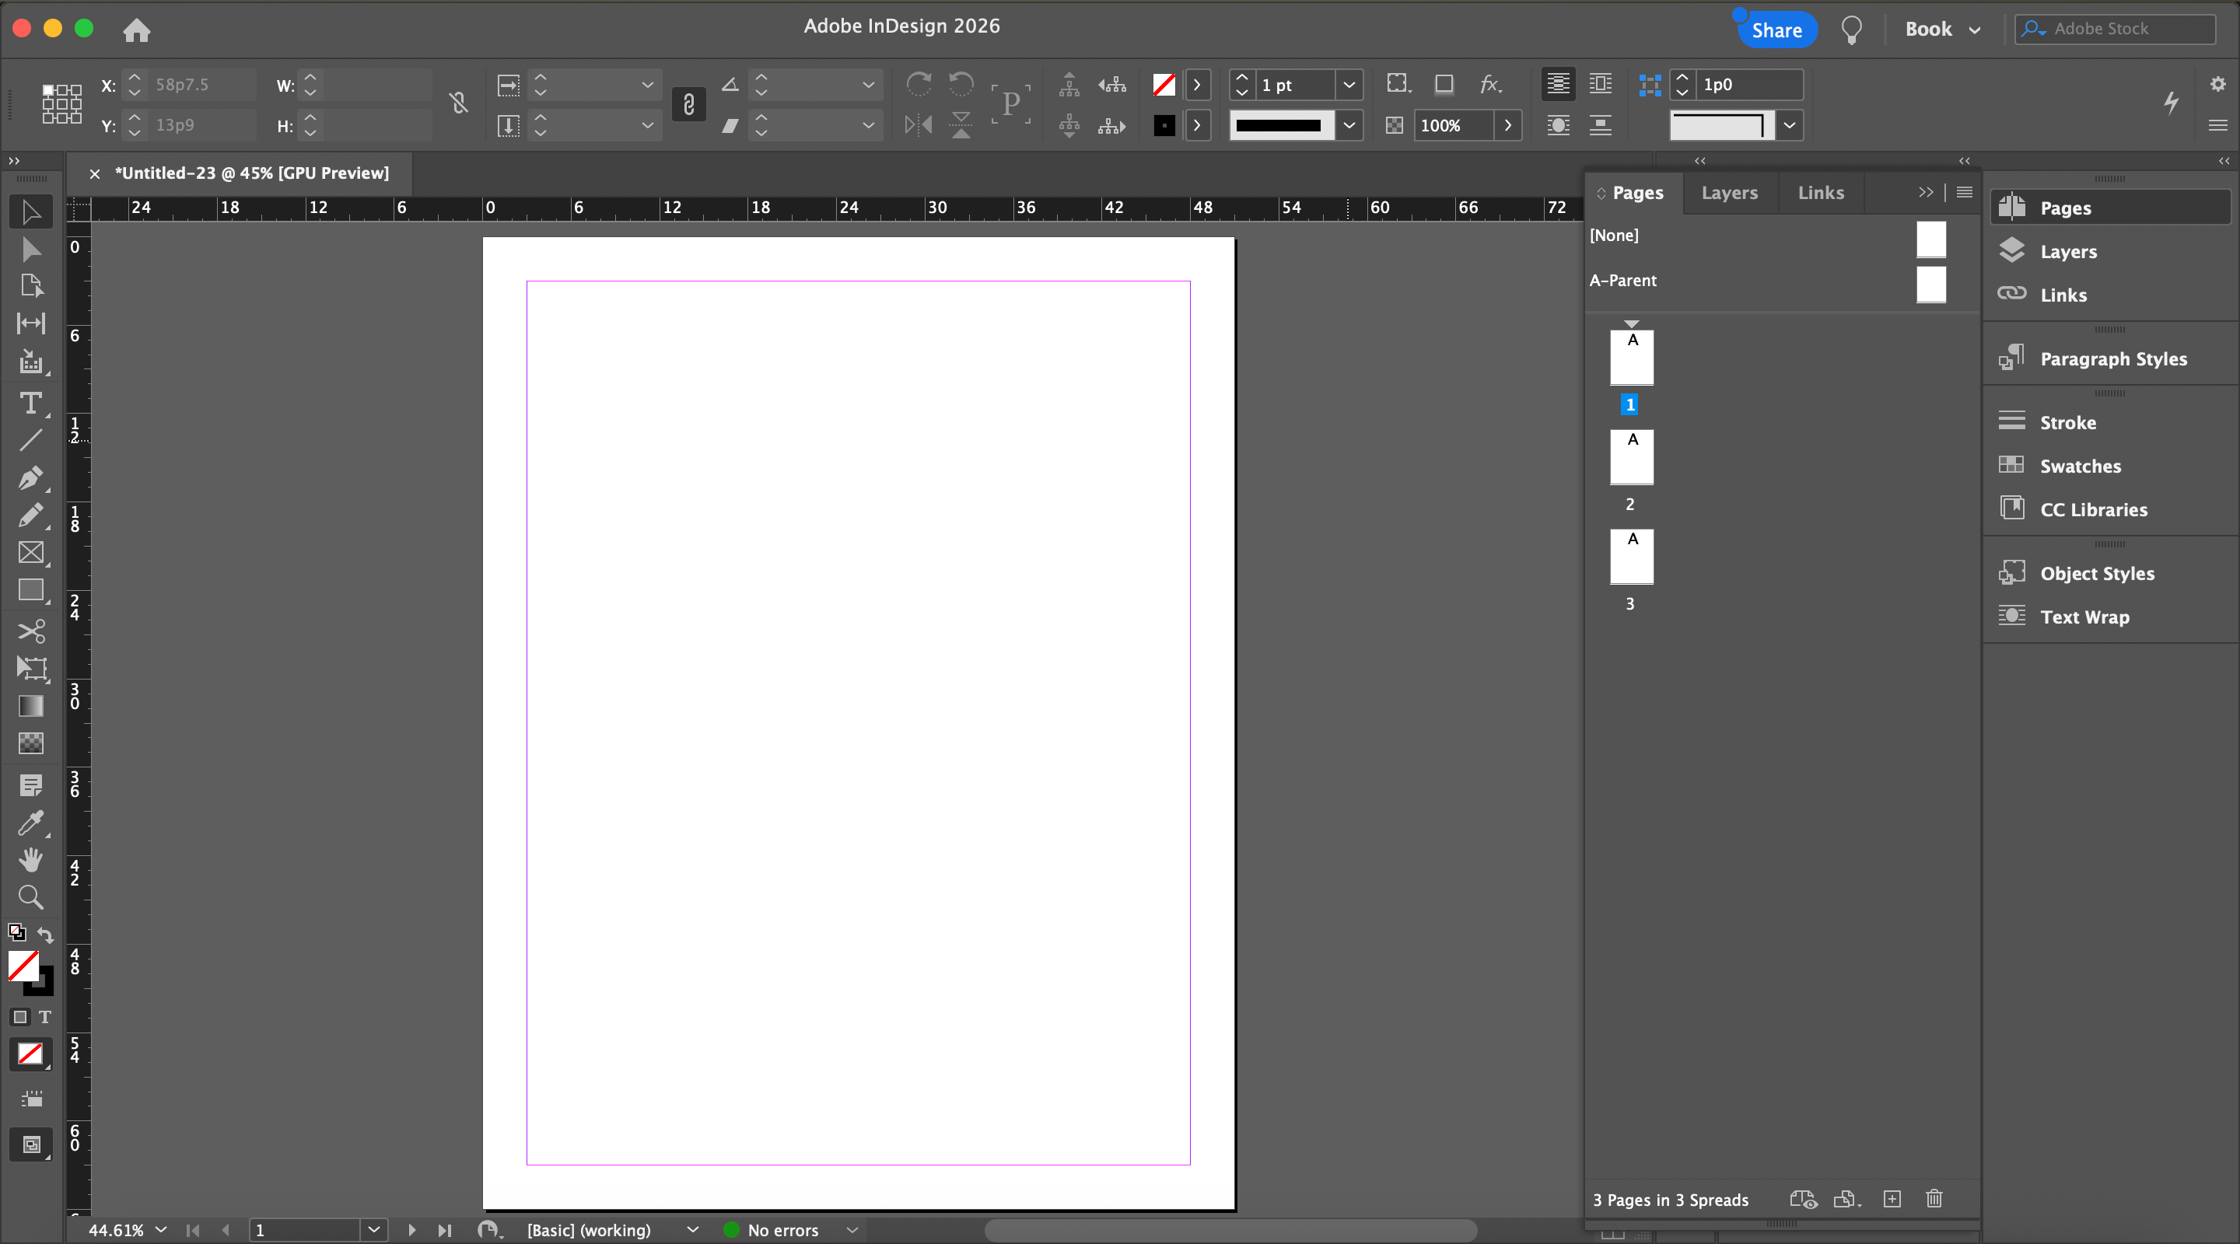Toggle formatting affects text button
The width and height of the screenshot is (2240, 1244).
coord(44,1016)
